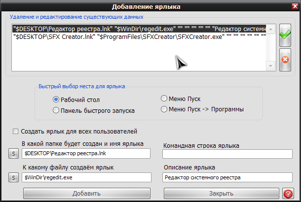Select the Рабочий стол radio option
301x202 pixels.
click(x=56, y=100)
